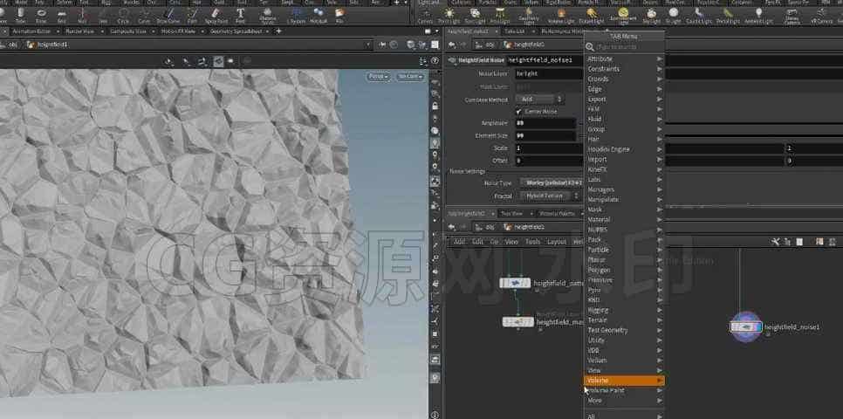The image size is (843, 419).
Task: Open the Combine Method dropdown
Action: [539, 100]
